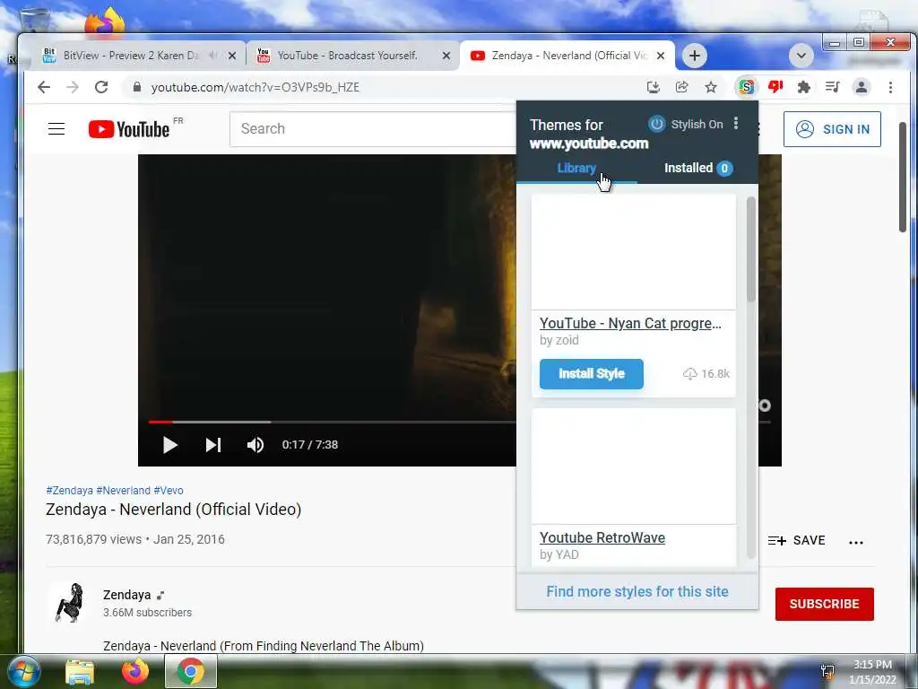
Task: Toggle the Stylish On power button
Action: pos(656,124)
